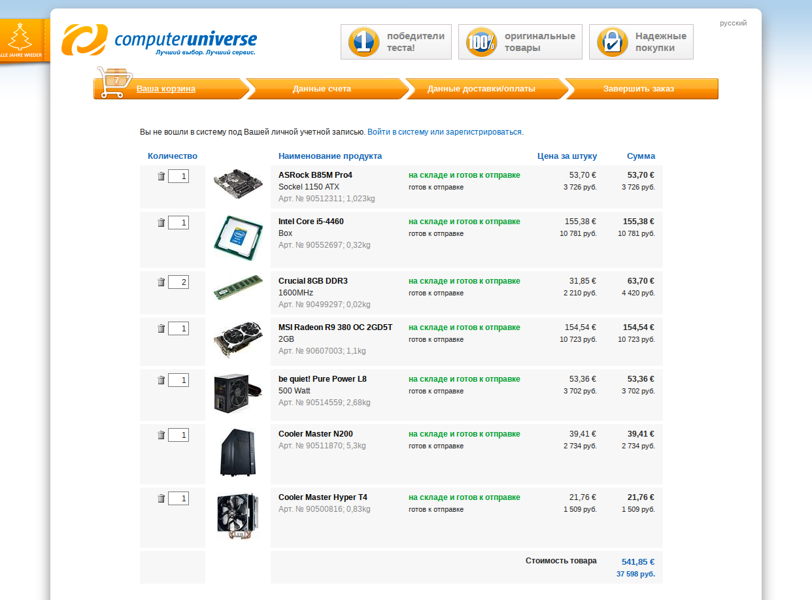Click Sockel 1150 ATX description
The height and width of the screenshot is (600, 812).
point(309,187)
